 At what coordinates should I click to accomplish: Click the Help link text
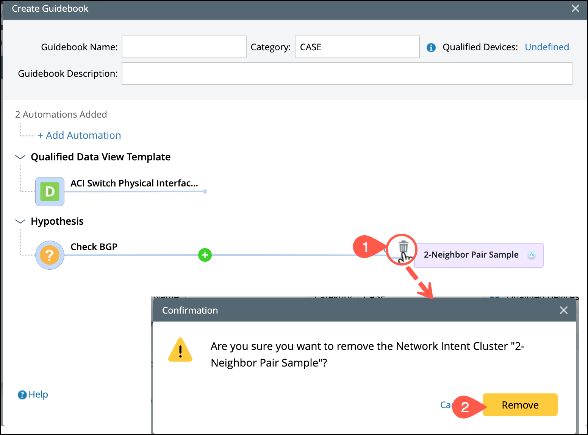(38, 395)
